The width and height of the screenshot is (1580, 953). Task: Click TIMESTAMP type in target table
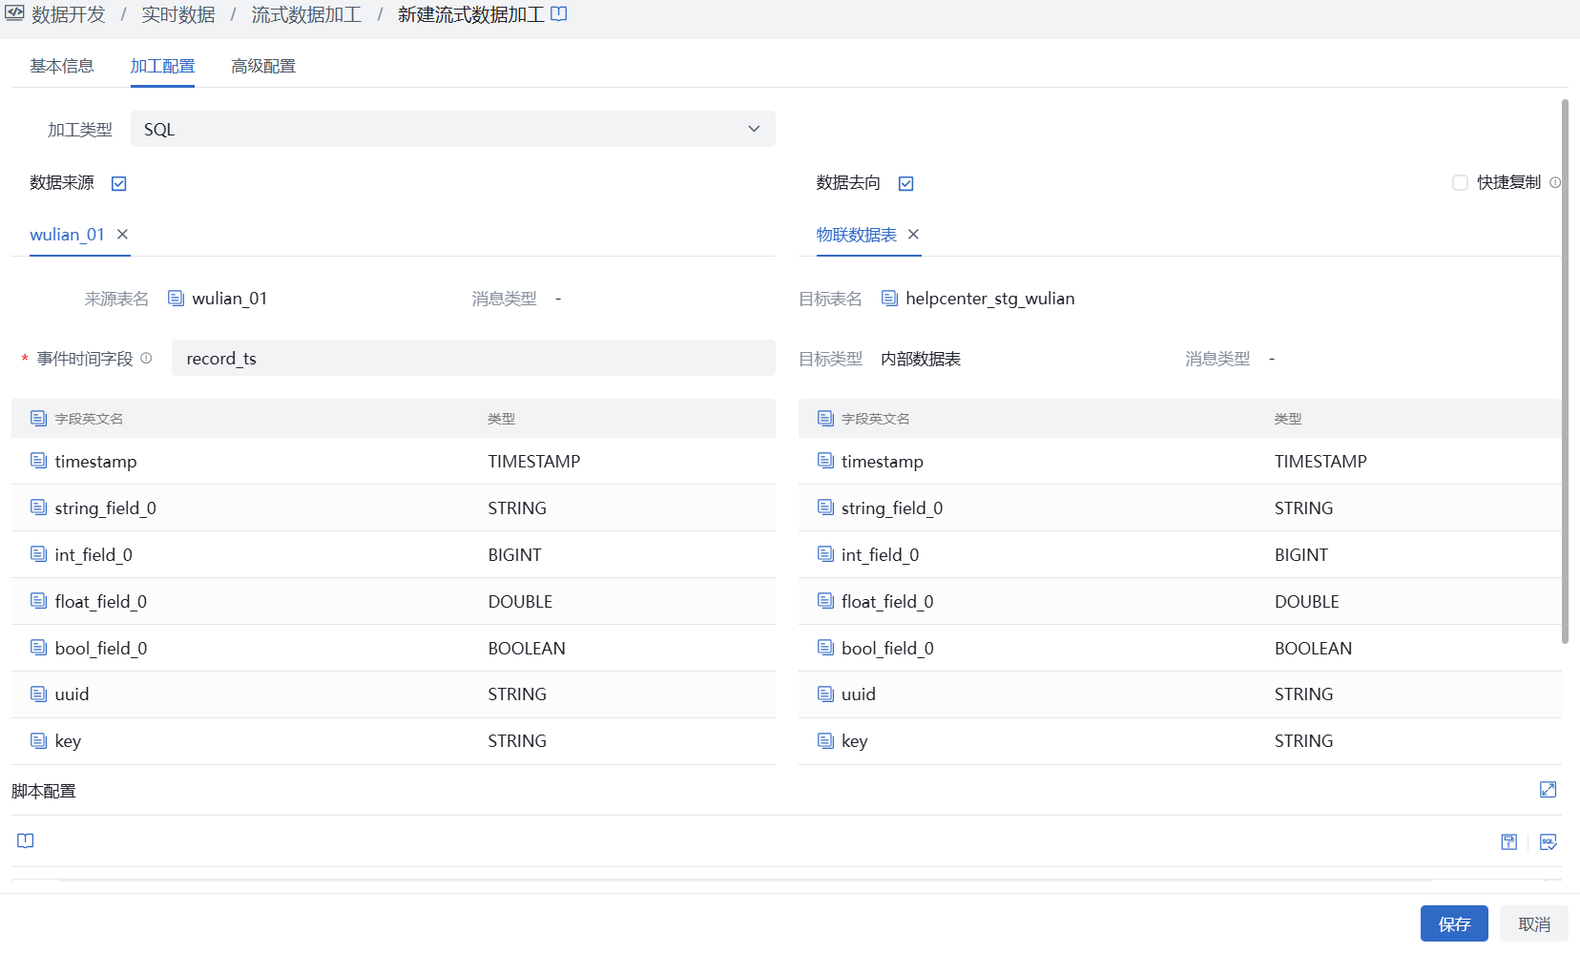coord(1320,461)
